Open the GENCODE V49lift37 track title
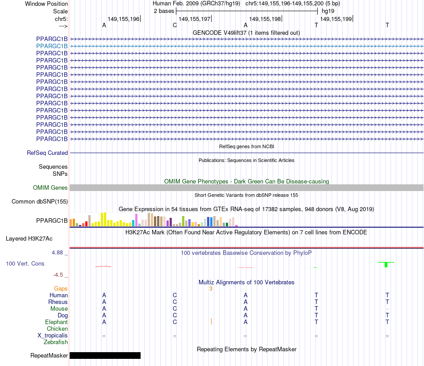The image size is (424, 366). point(246,33)
